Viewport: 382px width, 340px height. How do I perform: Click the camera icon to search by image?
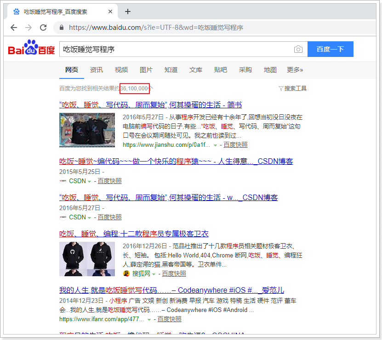pos(298,49)
